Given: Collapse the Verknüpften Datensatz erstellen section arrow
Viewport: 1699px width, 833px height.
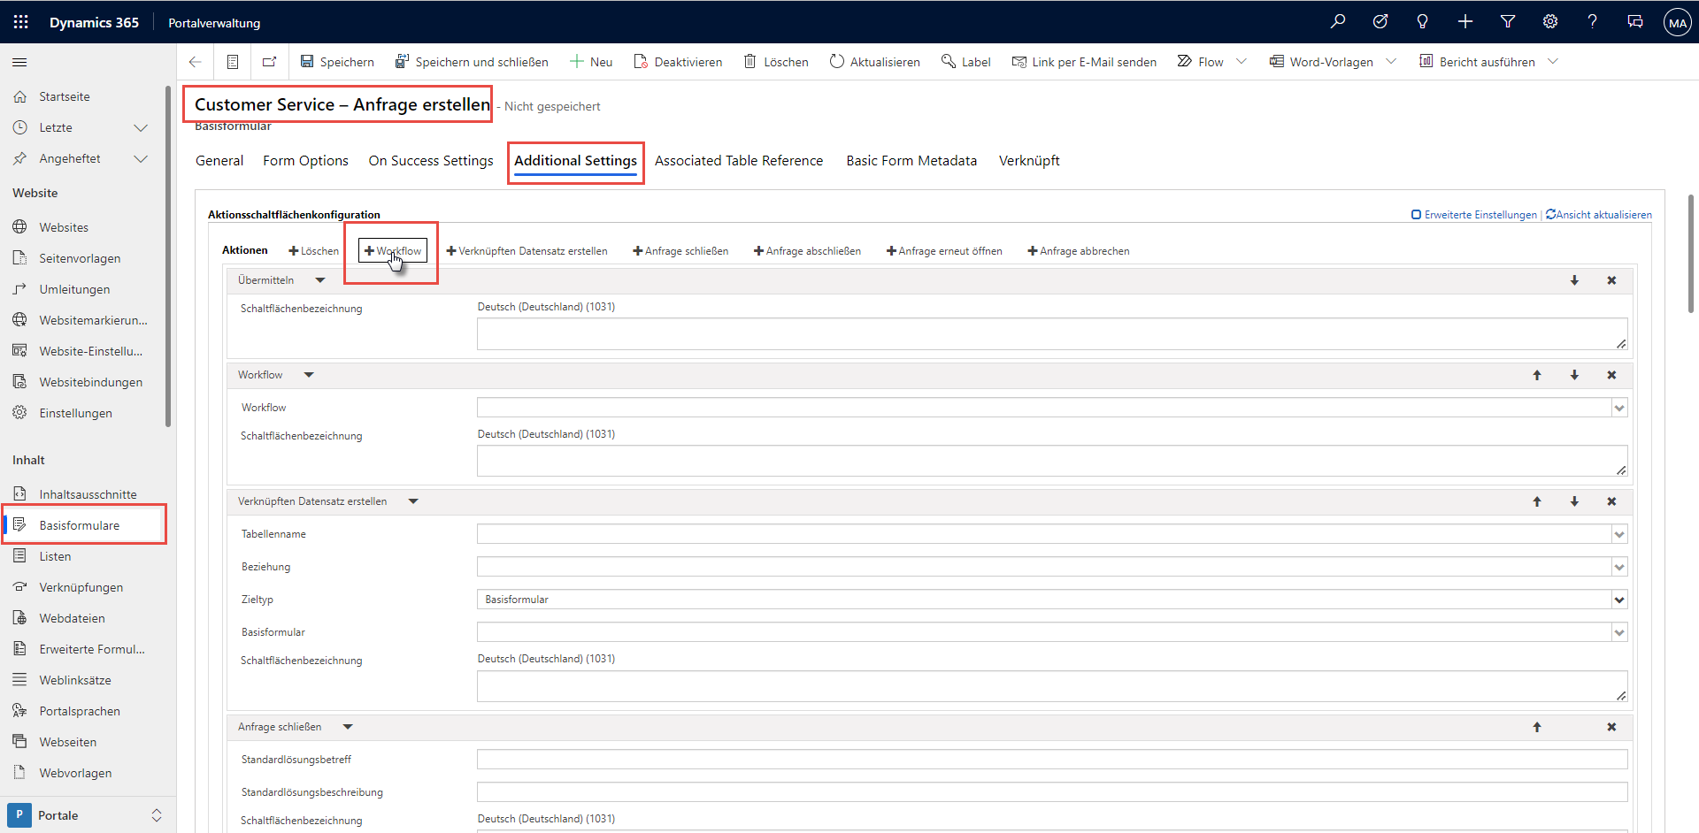Looking at the screenshot, I should tap(413, 501).
